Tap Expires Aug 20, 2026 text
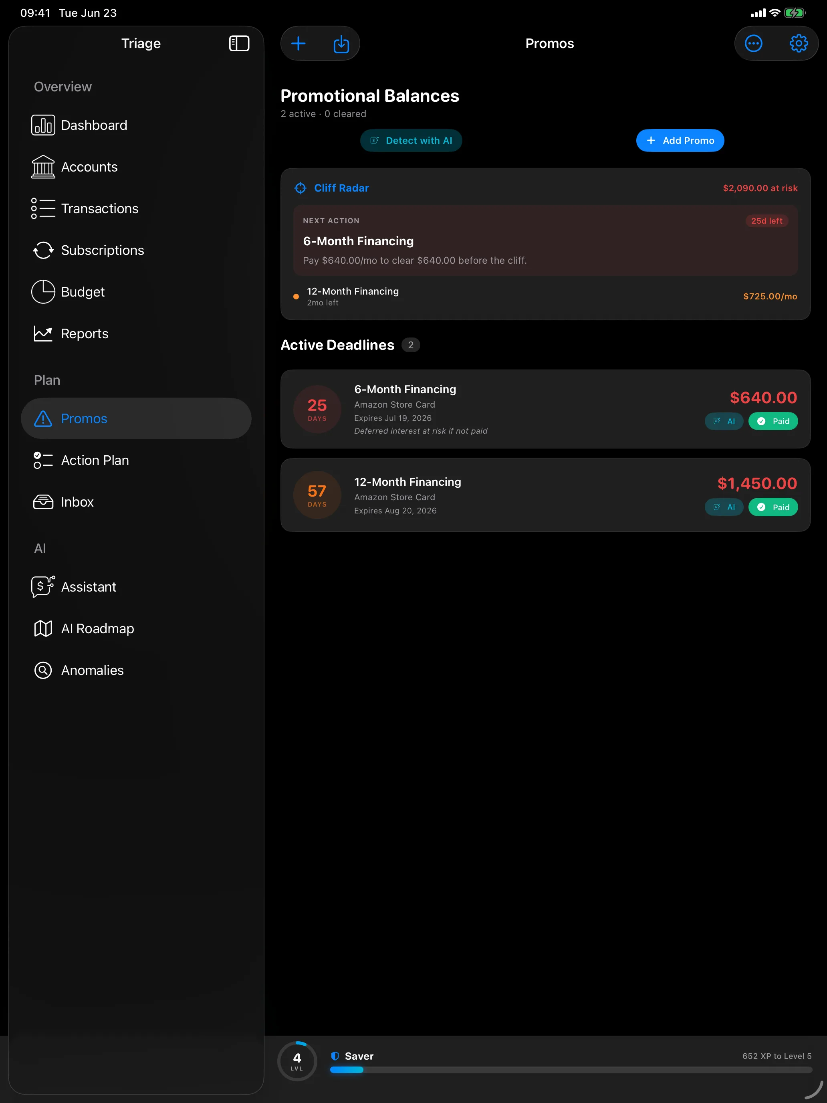 [395, 511]
